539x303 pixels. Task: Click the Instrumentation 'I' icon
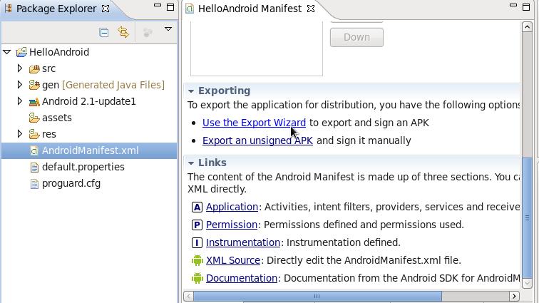click(x=197, y=243)
